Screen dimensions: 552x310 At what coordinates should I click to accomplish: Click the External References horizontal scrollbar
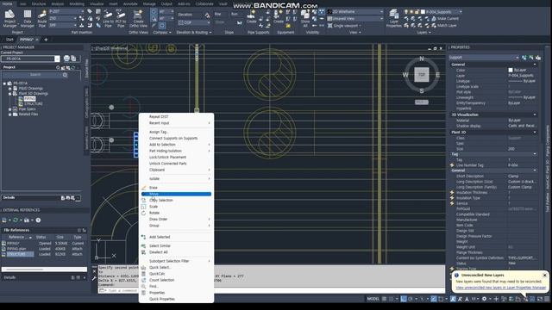tap(44, 270)
